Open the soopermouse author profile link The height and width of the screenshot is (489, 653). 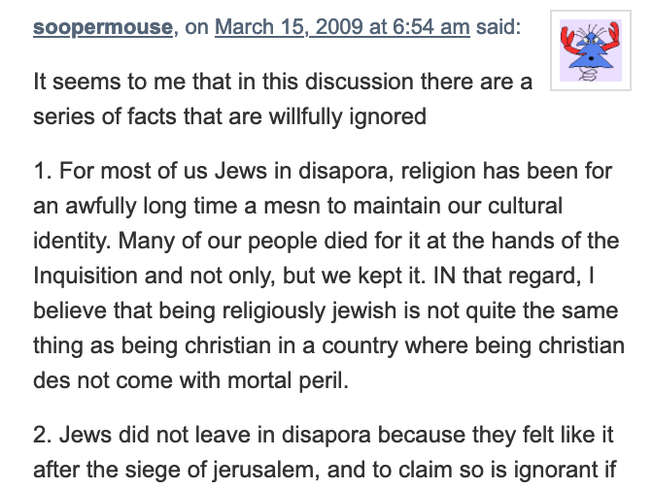[x=103, y=27]
